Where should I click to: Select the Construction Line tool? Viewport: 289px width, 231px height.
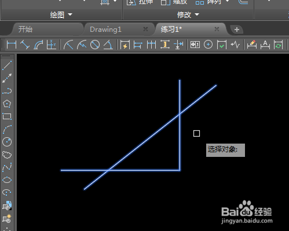coord(7,78)
